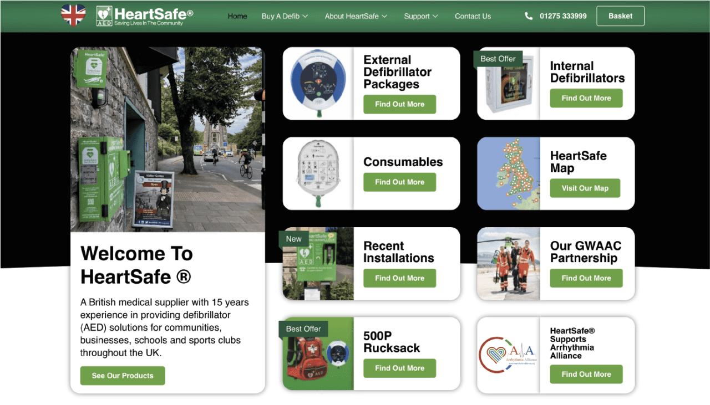Screen dimensions: 710x405
Task: Click the UK HeartSafe Map thumbnail
Action: point(509,173)
